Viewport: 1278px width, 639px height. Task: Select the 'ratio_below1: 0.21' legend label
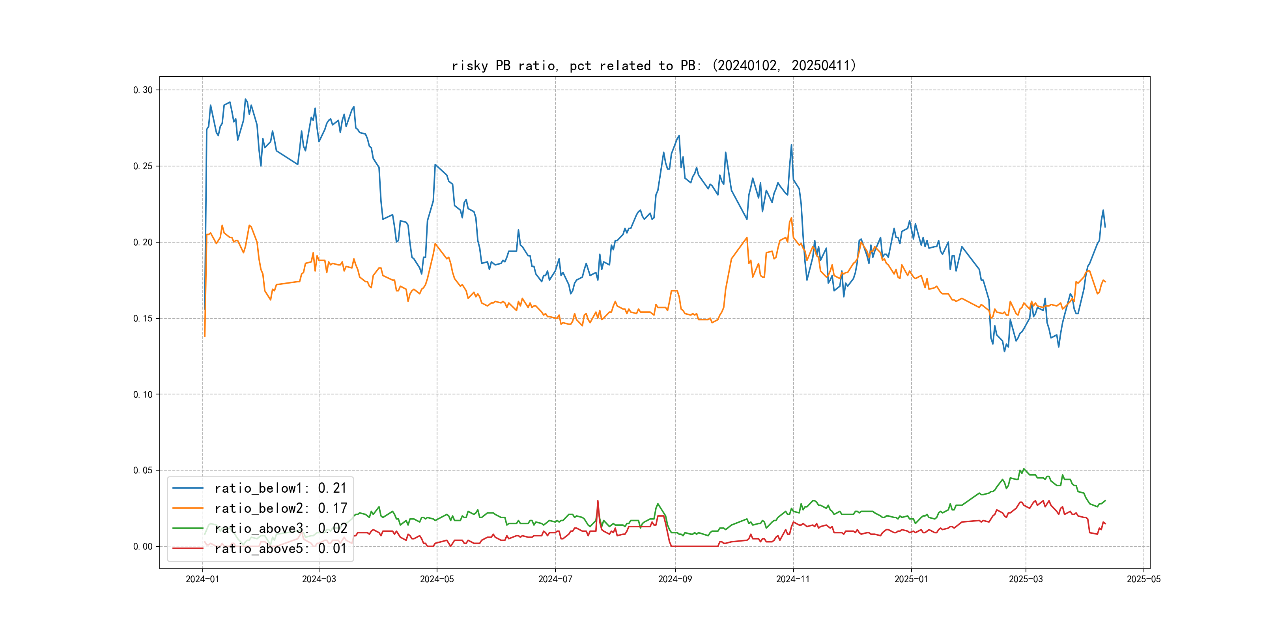[280, 488]
